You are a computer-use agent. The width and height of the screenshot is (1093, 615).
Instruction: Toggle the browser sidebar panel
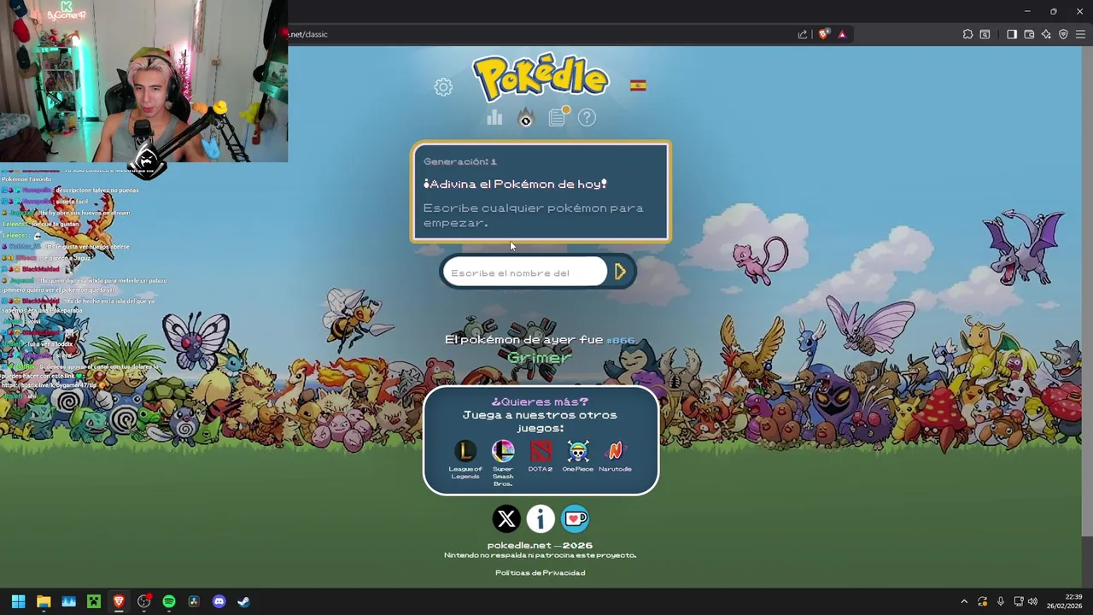(1012, 34)
